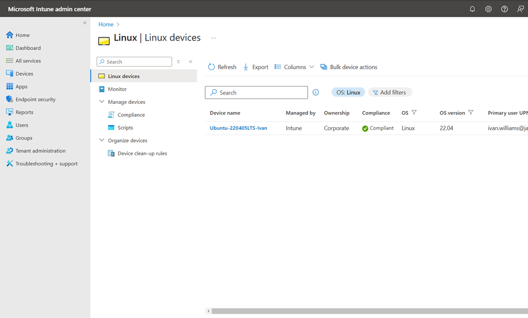The width and height of the screenshot is (528, 318).
Task: Collapse the Organize devices section
Action: coord(101,140)
